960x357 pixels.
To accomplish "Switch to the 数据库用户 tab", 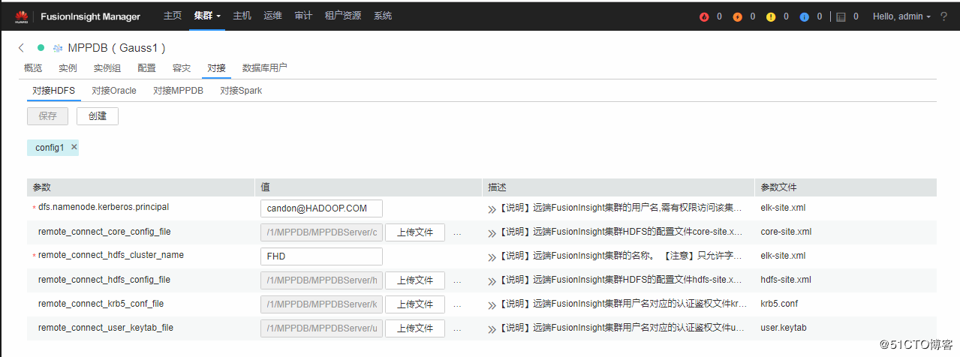I will pyautogui.click(x=264, y=68).
